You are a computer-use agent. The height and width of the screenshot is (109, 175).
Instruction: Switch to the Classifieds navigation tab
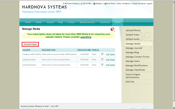coord(104,22)
